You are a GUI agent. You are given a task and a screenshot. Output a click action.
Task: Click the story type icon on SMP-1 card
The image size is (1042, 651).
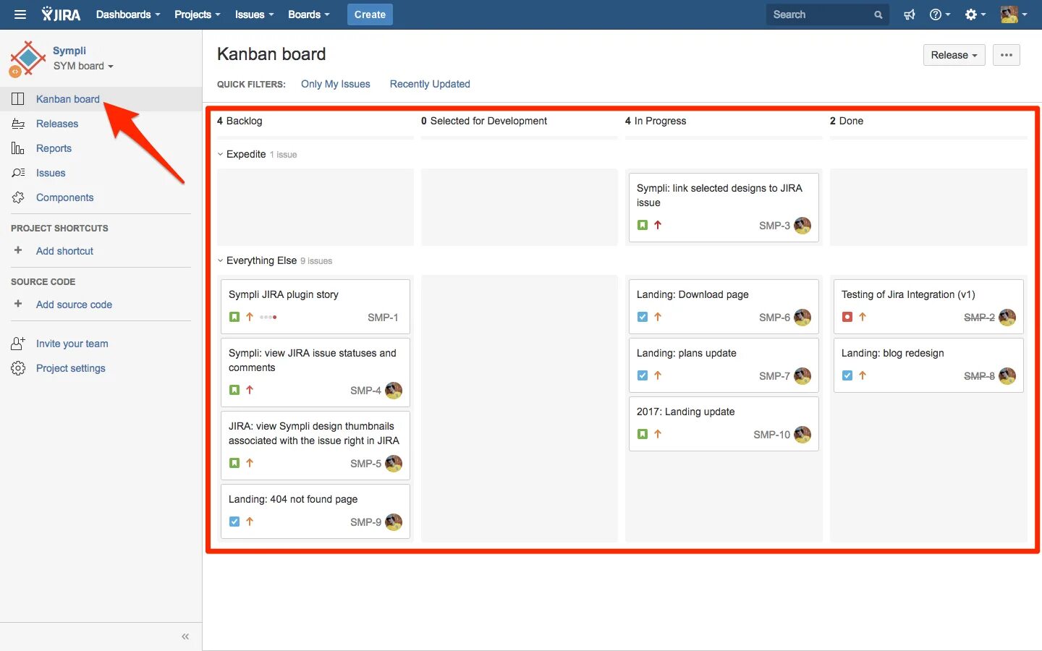point(234,317)
